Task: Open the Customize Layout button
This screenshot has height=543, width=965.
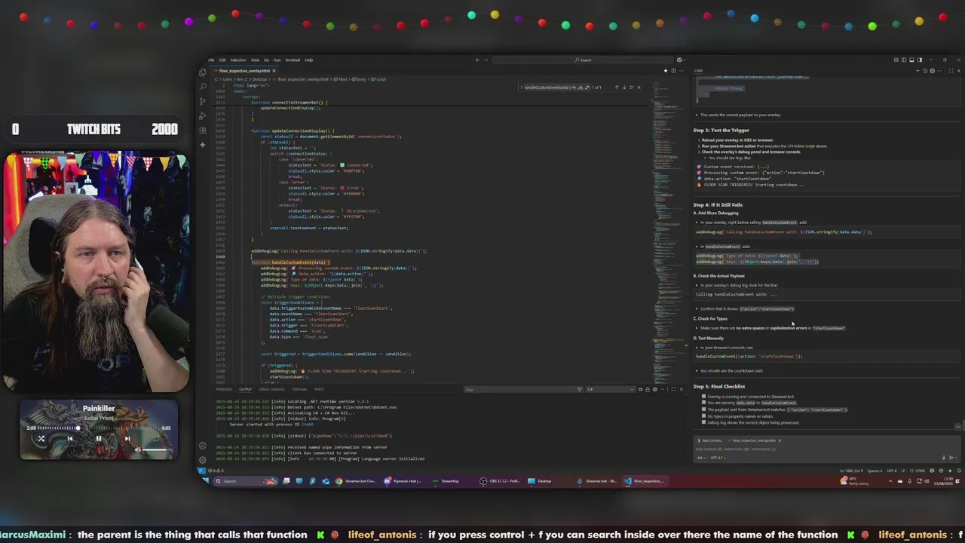Action: point(896,60)
